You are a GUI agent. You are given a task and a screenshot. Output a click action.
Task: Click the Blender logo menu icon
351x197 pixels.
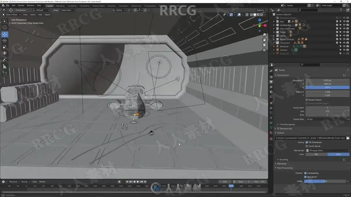(3, 6)
